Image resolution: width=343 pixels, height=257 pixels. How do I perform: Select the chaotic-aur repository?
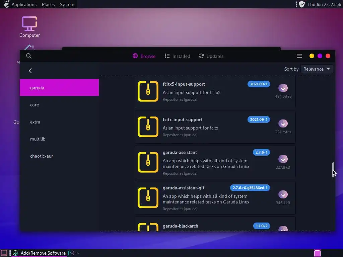click(59, 156)
